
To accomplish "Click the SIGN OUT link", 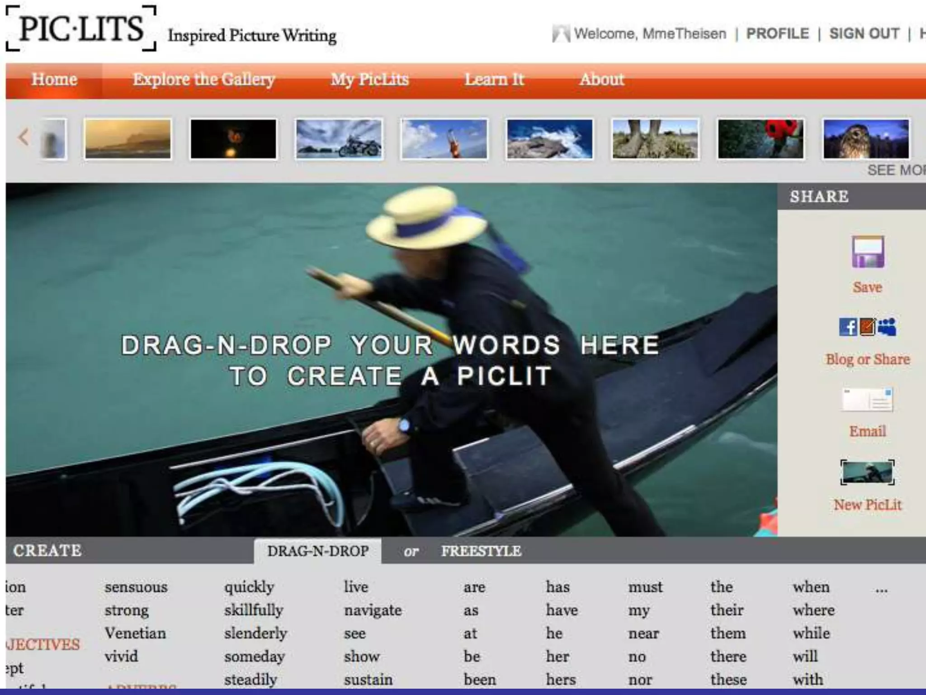I will pyautogui.click(x=864, y=34).
